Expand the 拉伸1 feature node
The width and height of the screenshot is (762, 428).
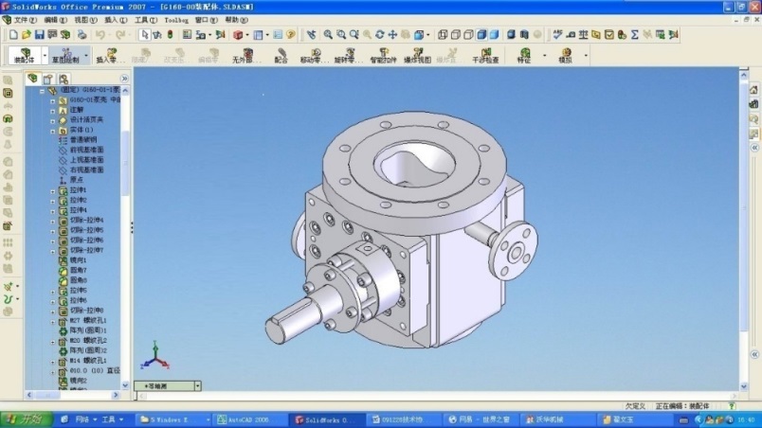click(x=53, y=190)
